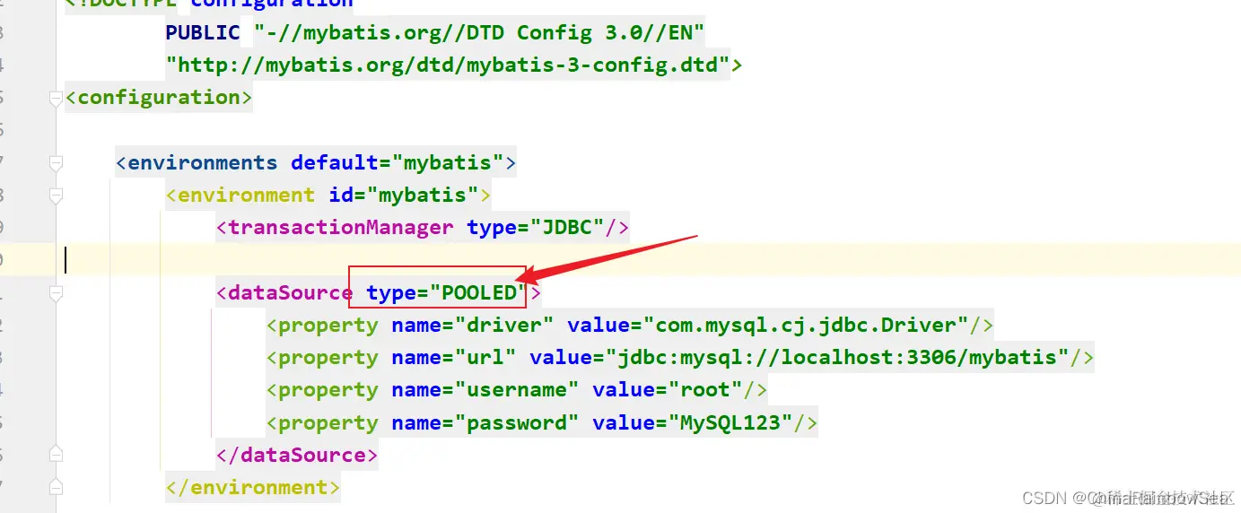
Task: Click the transactionManager tag name
Action: [341, 228]
